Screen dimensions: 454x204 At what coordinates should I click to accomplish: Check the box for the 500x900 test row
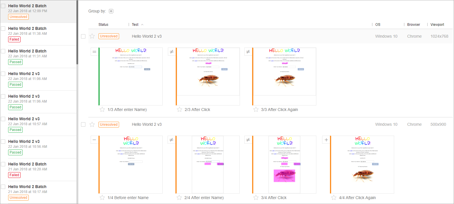click(x=83, y=124)
